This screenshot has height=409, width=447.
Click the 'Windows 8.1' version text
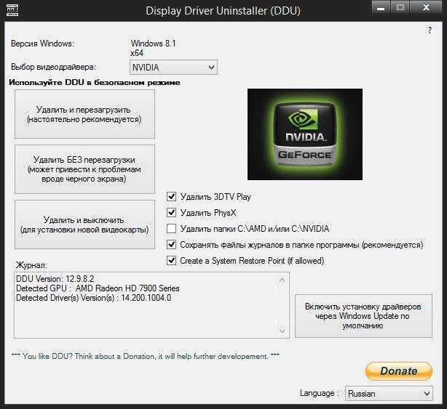click(154, 44)
